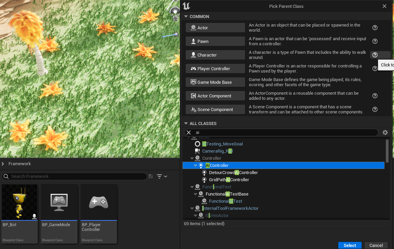Screen dimensions: 394x249
Task: Select InternalToolFrameworkActor class row
Action: click(x=230, y=208)
